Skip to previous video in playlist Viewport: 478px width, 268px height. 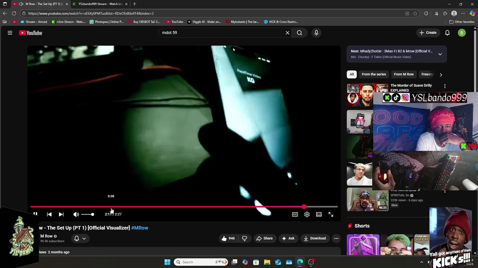[49, 214]
